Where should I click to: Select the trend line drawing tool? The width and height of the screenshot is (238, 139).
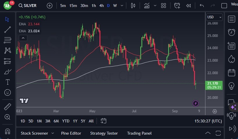[8, 29]
